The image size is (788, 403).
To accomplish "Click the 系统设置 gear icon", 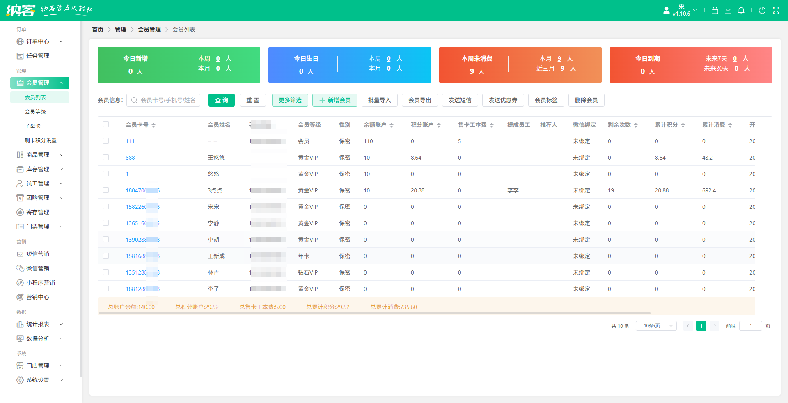I will click(20, 380).
